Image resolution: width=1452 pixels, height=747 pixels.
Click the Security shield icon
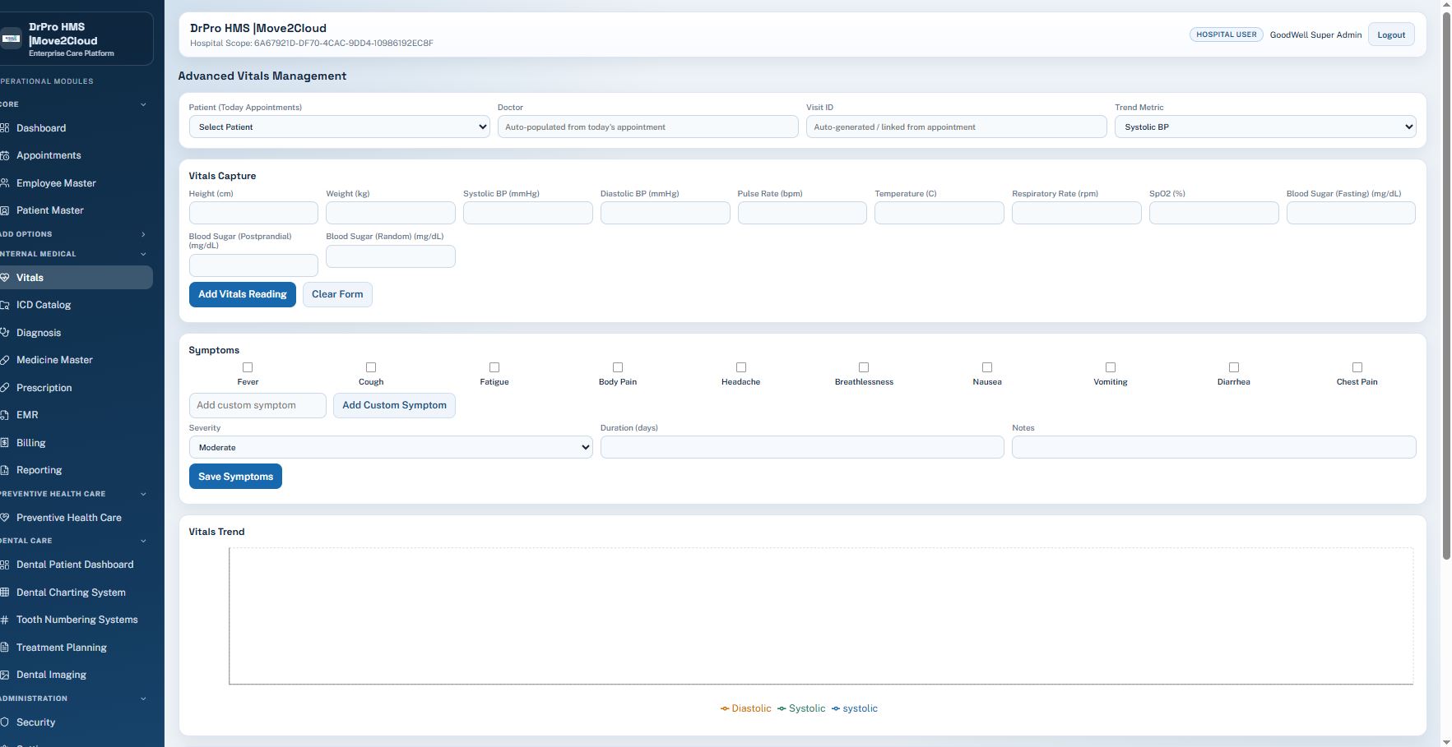4,722
